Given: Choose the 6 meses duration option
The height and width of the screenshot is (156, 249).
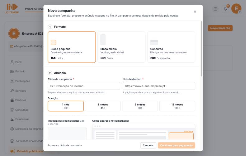Looking at the screenshot, I should [140, 106].
